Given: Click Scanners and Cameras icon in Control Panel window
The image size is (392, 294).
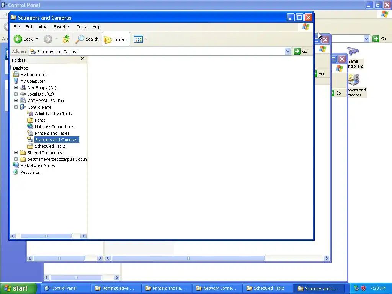Looking at the screenshot, I should tap(354, 80).
